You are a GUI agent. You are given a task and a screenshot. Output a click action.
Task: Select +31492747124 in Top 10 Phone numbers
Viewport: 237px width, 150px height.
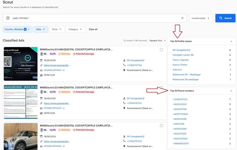pyautogui.click(x=180, y=99)
